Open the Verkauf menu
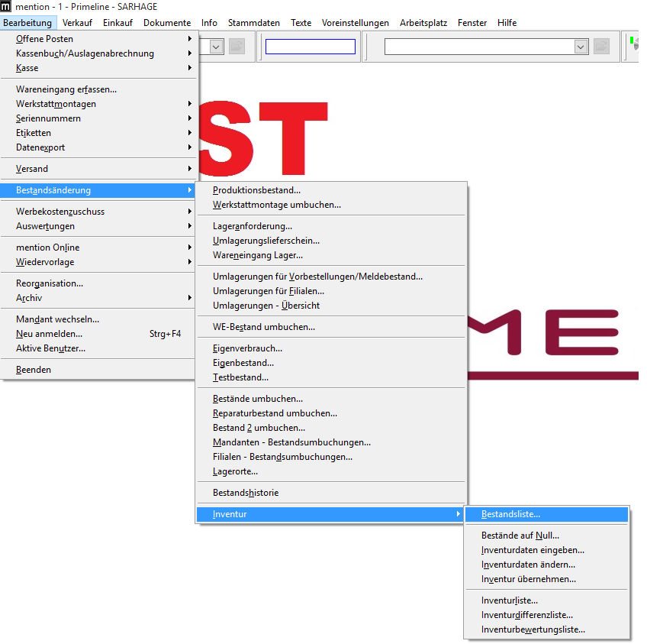The image size is (647, 644). 78,23
